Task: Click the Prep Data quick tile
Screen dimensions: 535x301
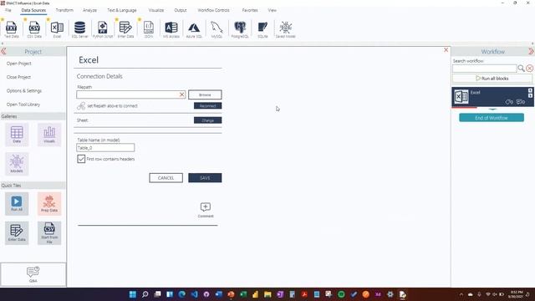Action: 49,204
